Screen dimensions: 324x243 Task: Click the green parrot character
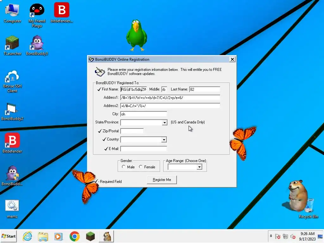coord(137,35)
